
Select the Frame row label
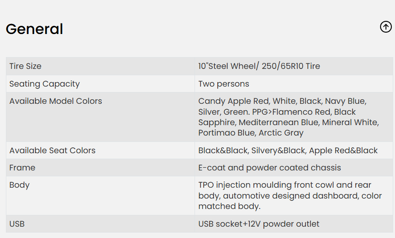click(x=22, y=168)
